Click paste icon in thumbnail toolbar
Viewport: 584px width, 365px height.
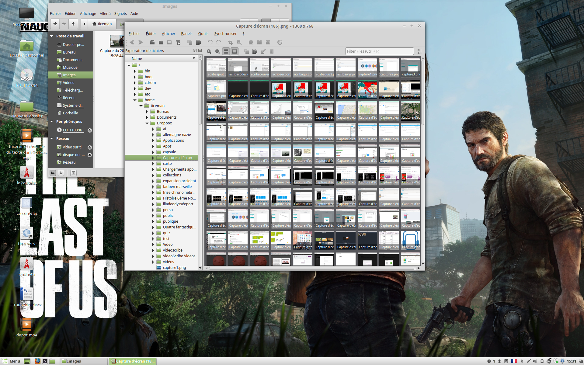pos(255,51)
